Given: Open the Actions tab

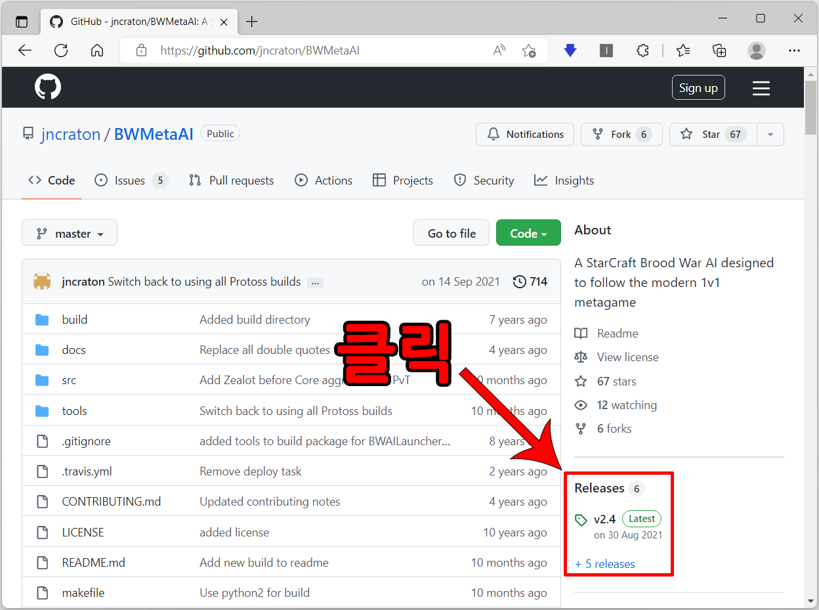Looking at the screenshot, I should point(324,181).
